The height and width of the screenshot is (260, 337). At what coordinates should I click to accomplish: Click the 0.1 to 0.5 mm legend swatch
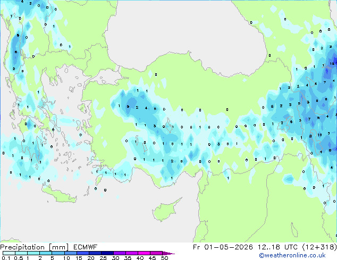(x=9, y=253)
